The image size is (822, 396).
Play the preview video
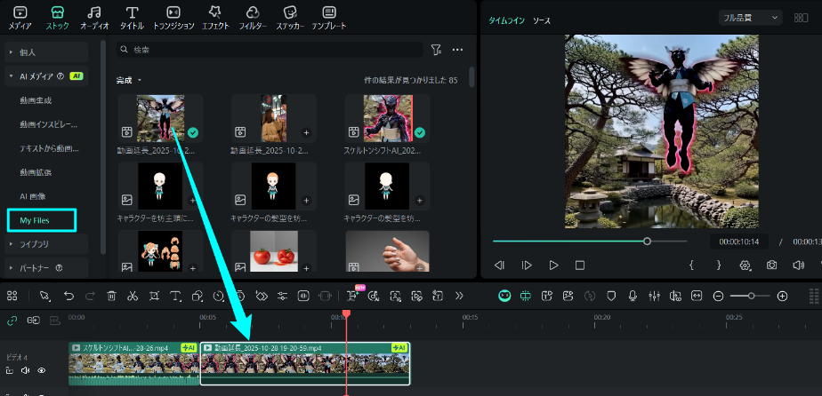[553, 265]
